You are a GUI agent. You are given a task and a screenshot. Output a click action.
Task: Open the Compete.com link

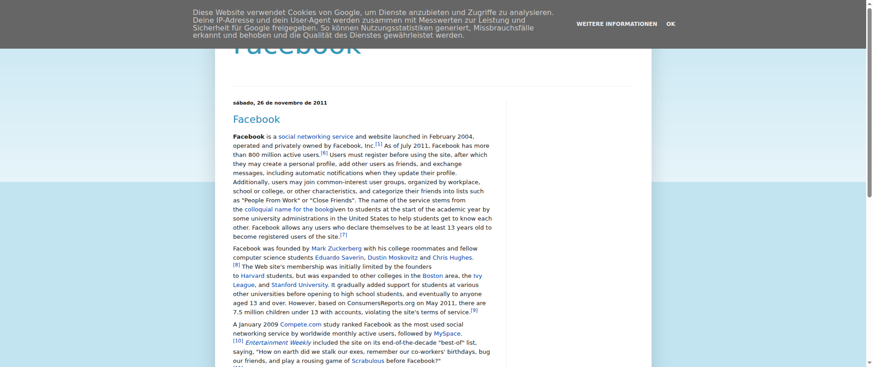301,324
